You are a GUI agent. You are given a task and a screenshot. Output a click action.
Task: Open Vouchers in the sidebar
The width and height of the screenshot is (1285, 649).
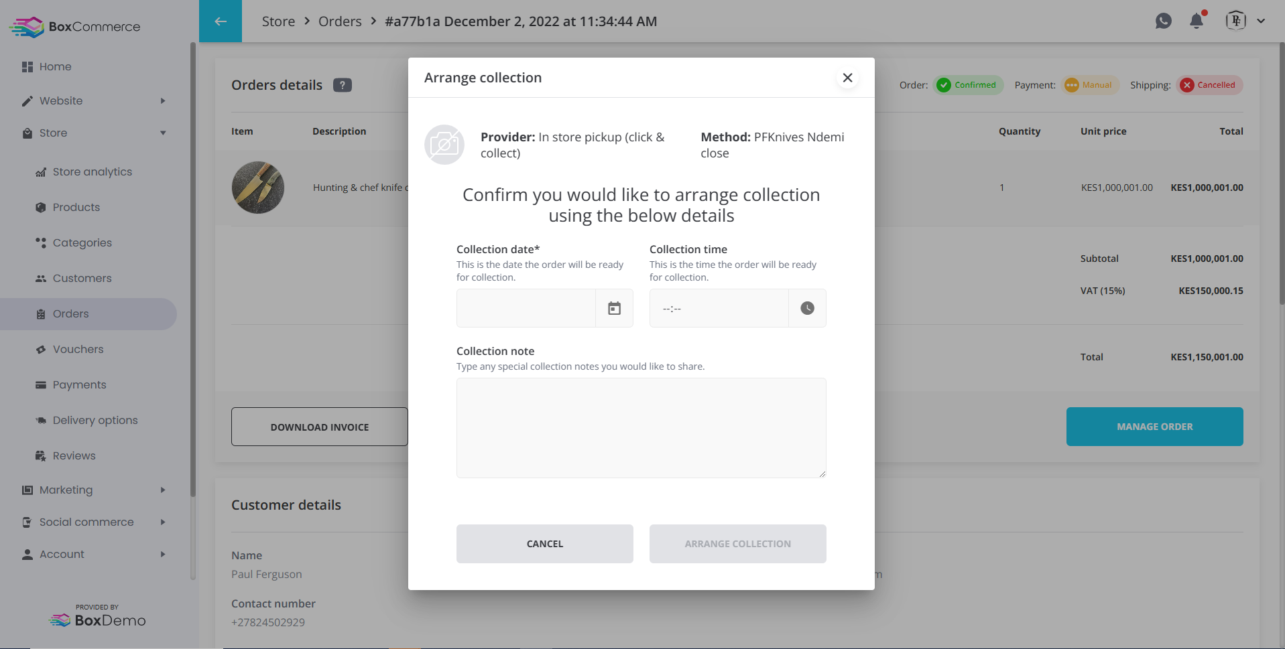click(78, 350)
